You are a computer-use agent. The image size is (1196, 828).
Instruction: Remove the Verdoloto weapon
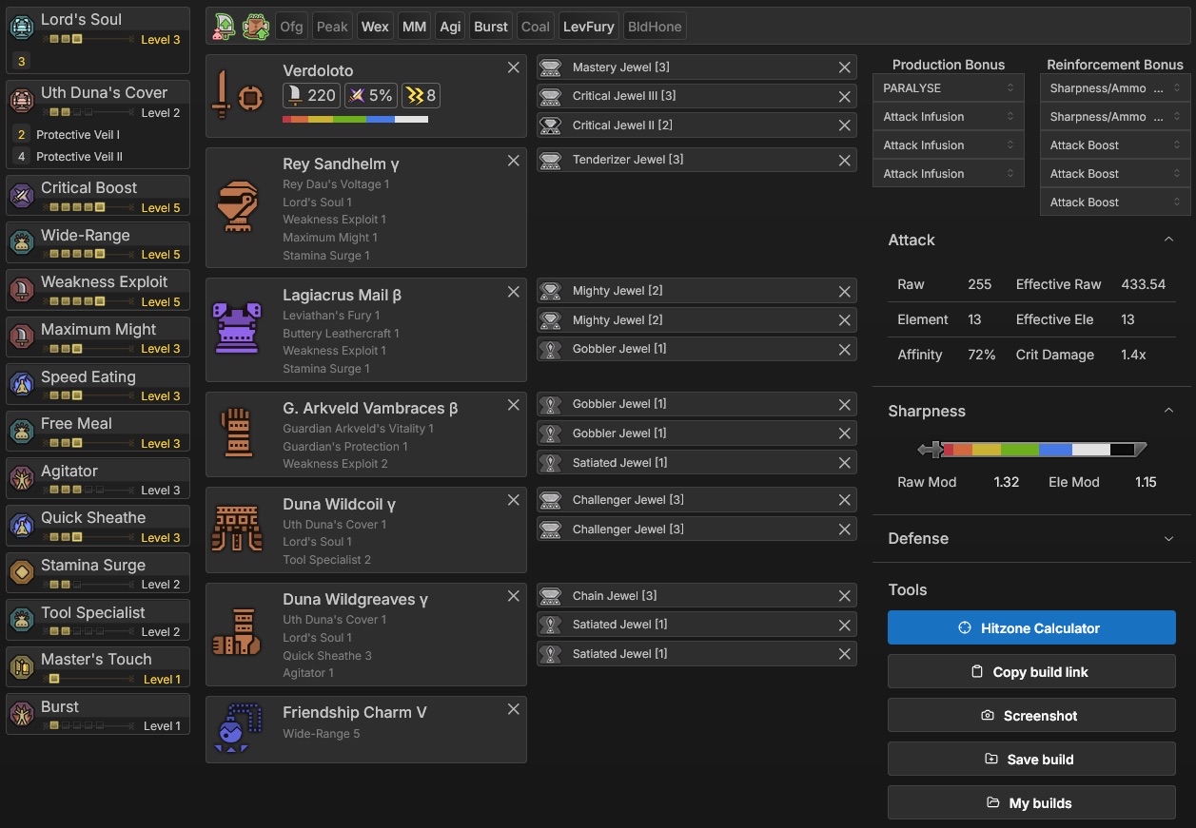click(x=514, y=67)
